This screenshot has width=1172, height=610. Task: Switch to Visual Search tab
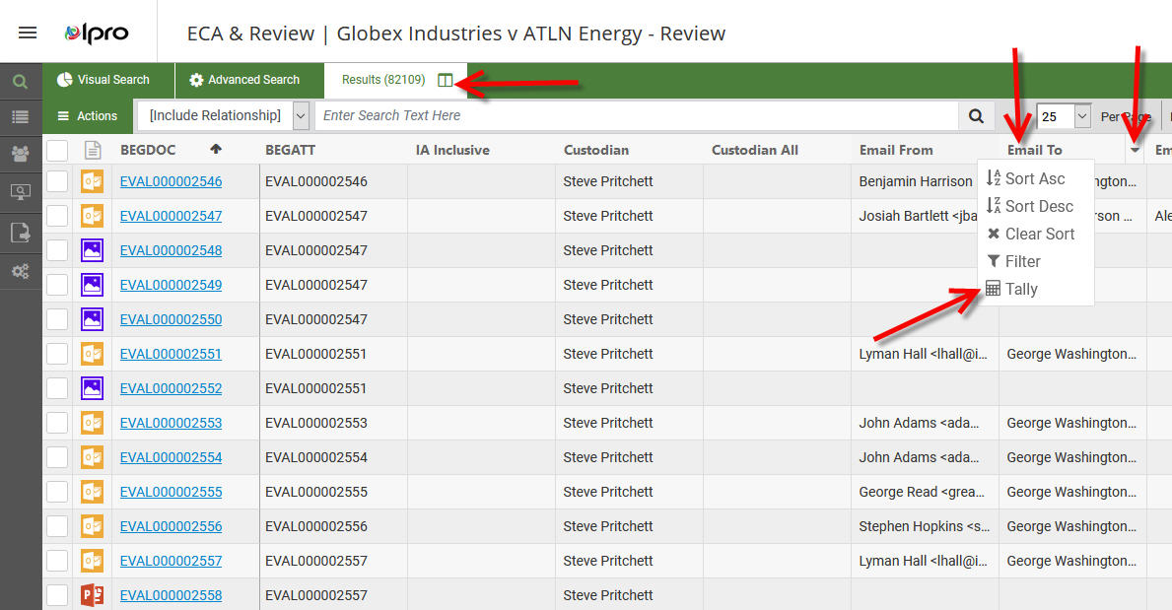[x=103, y=80]
